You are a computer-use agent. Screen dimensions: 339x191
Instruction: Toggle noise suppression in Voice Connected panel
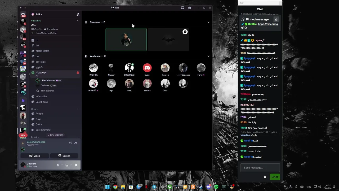click(70, 143)
